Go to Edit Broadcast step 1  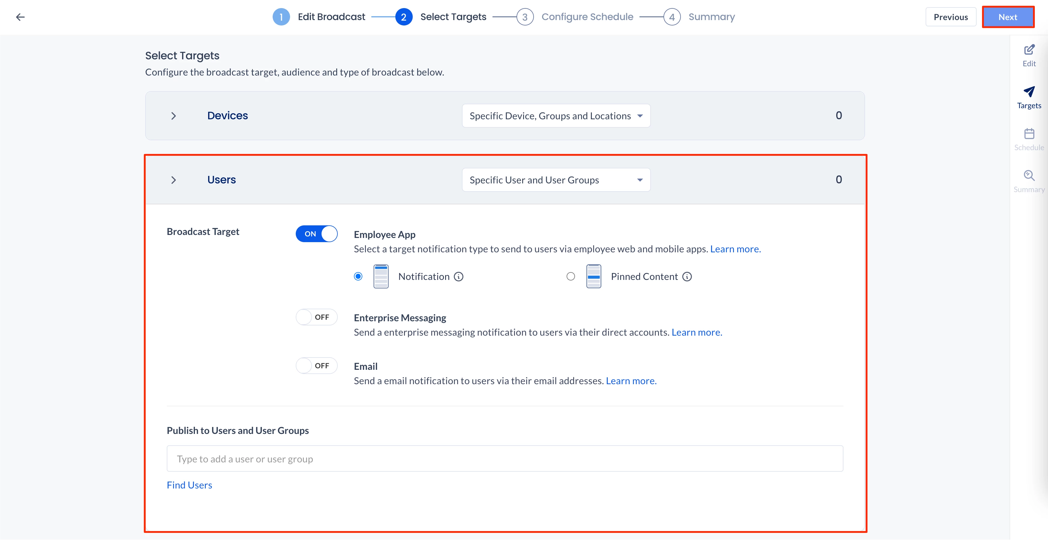[x=281, y=17]
